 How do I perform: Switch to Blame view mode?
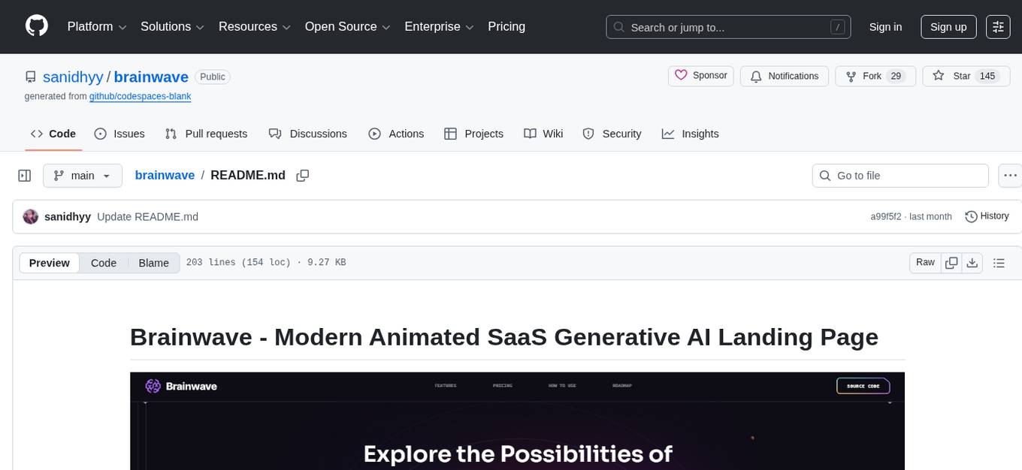(153, 263)
